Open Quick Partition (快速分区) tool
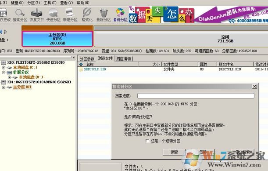 pyautogui.click(x=54, y=15)
